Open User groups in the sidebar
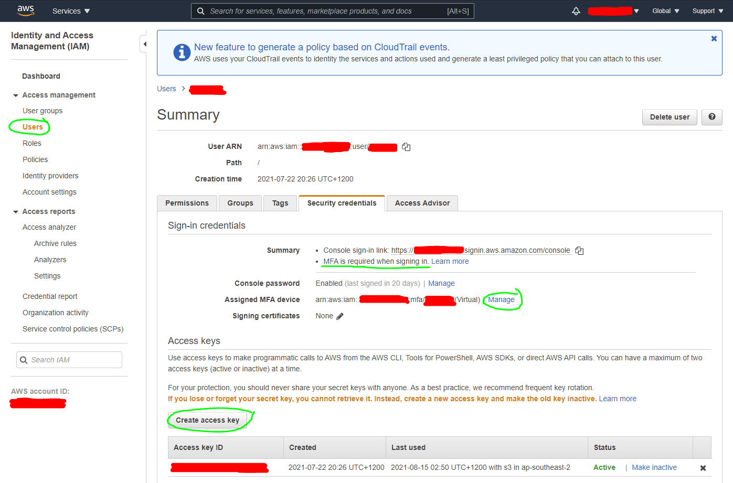 pos(43,111)
